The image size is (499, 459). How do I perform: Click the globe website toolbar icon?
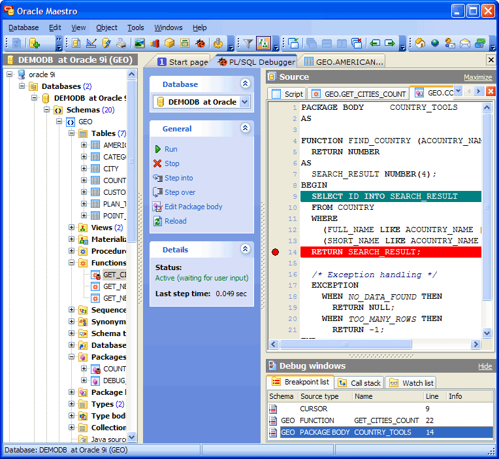[435, 43]
